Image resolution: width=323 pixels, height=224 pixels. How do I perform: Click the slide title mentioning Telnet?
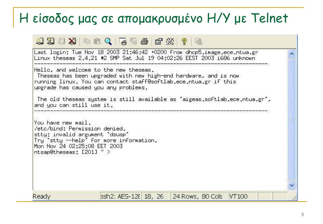153,18
